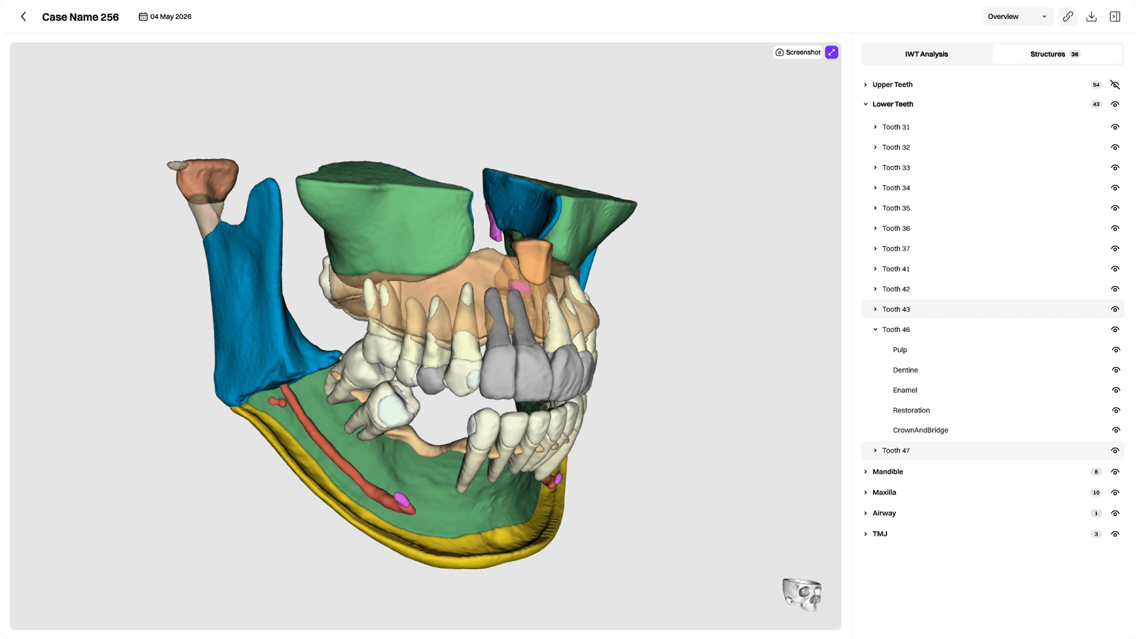The height and width of the screenshot is (639, 1136).
Task: Select the Tooth 41 label
Action: 896,269
